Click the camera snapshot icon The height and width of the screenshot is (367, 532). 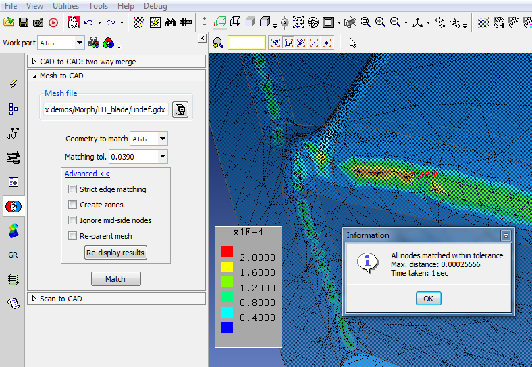point(38,22)
